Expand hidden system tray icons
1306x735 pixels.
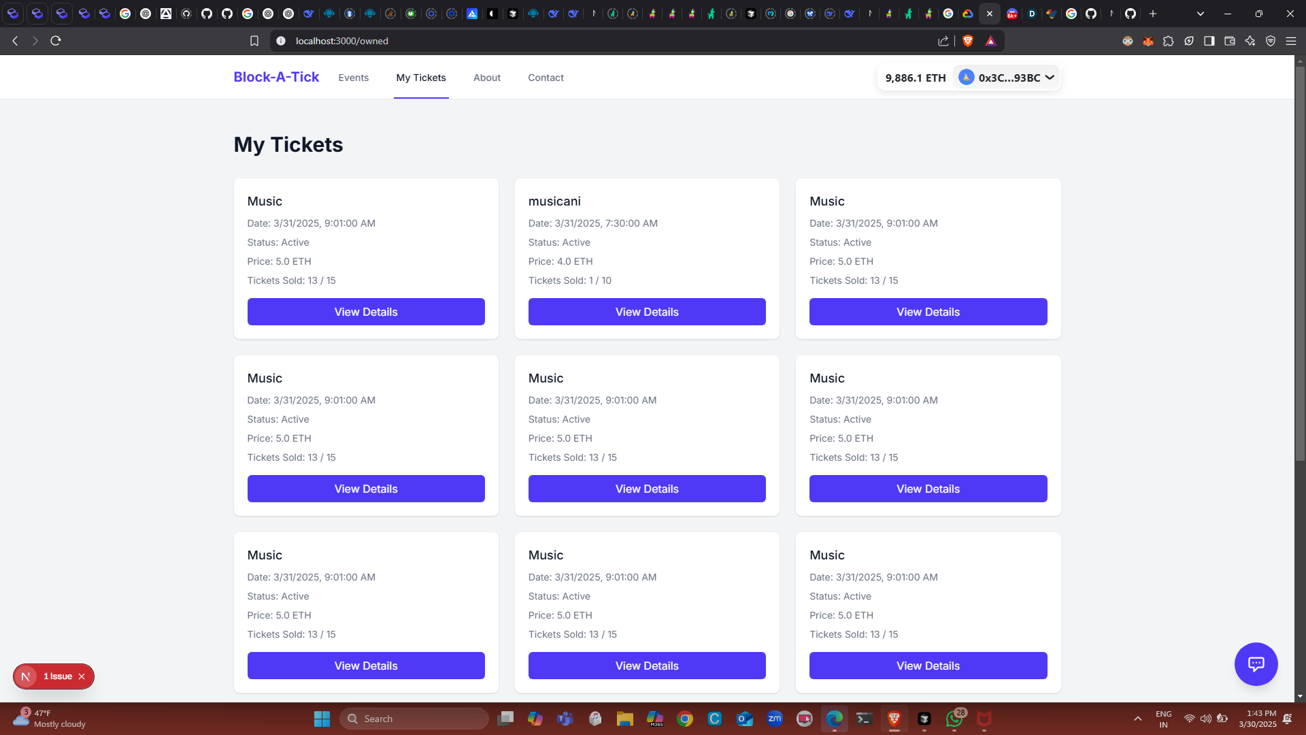click(1137, 719)
